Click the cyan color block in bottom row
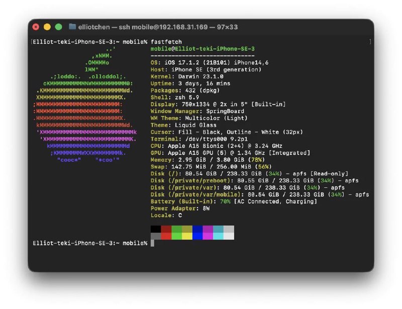 tap(218, 236)
